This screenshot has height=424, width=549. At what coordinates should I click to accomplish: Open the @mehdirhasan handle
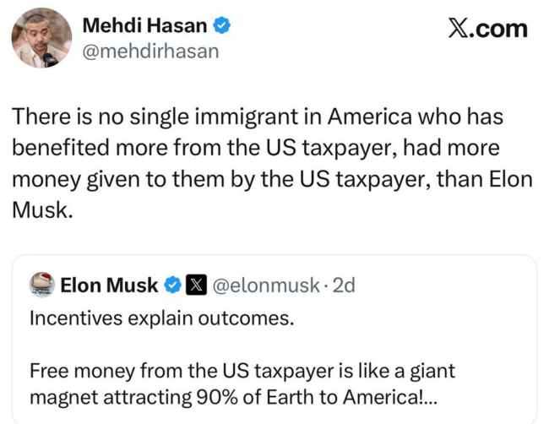pyautogui.click(x=149, y=52)
